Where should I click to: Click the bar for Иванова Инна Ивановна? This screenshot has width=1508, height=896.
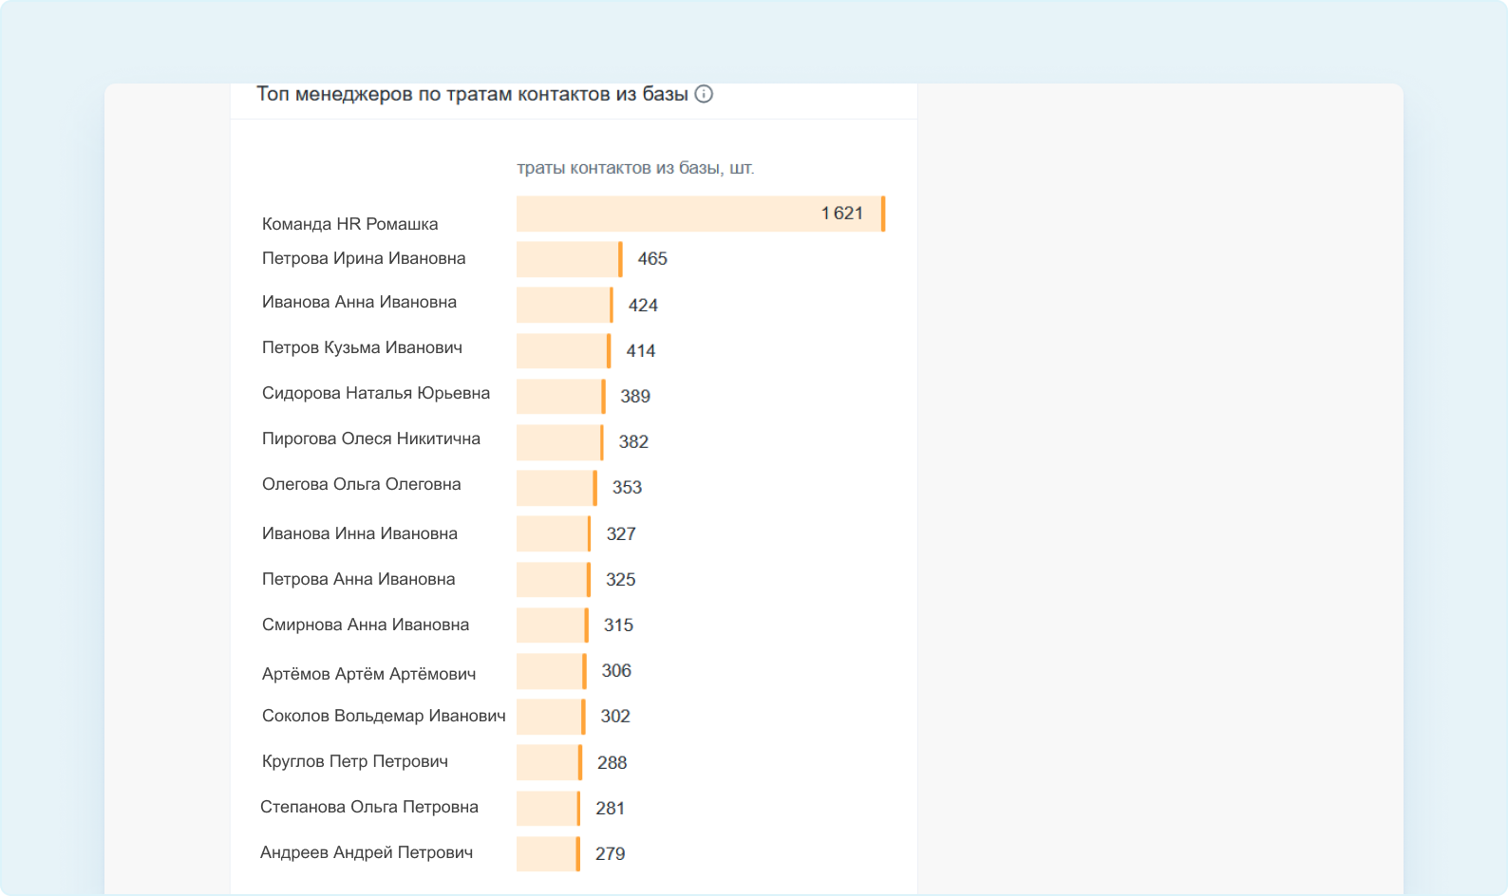(x=554, y=533)
